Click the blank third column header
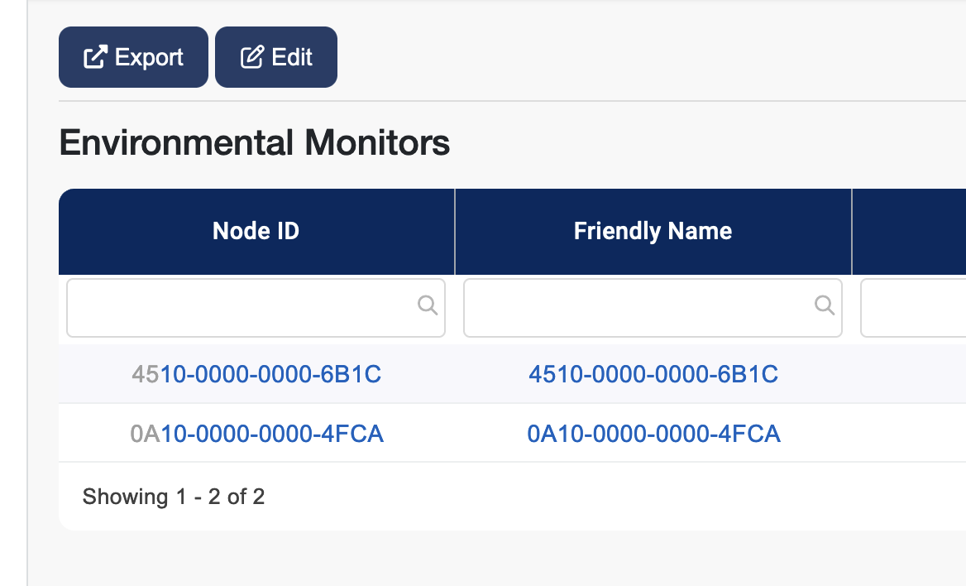This screenshot has height=586, width=966. (909, 231)
